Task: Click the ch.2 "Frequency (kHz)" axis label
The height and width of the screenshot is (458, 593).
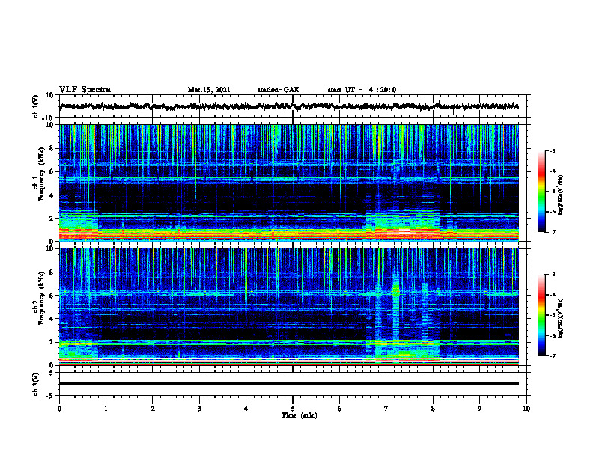Action: [41, 298]
